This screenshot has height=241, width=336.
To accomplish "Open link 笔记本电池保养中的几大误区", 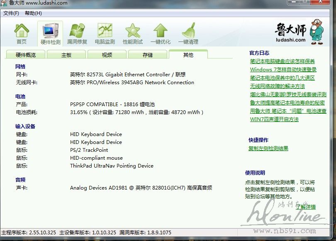I will pos(282,78).
